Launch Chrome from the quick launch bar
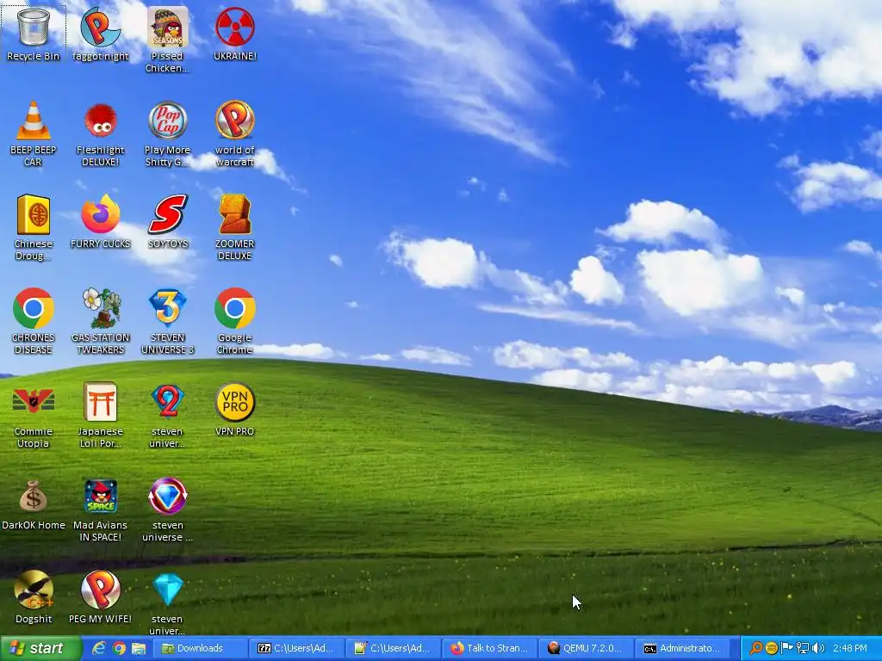The image size is (882, 661). coord(119,648)
